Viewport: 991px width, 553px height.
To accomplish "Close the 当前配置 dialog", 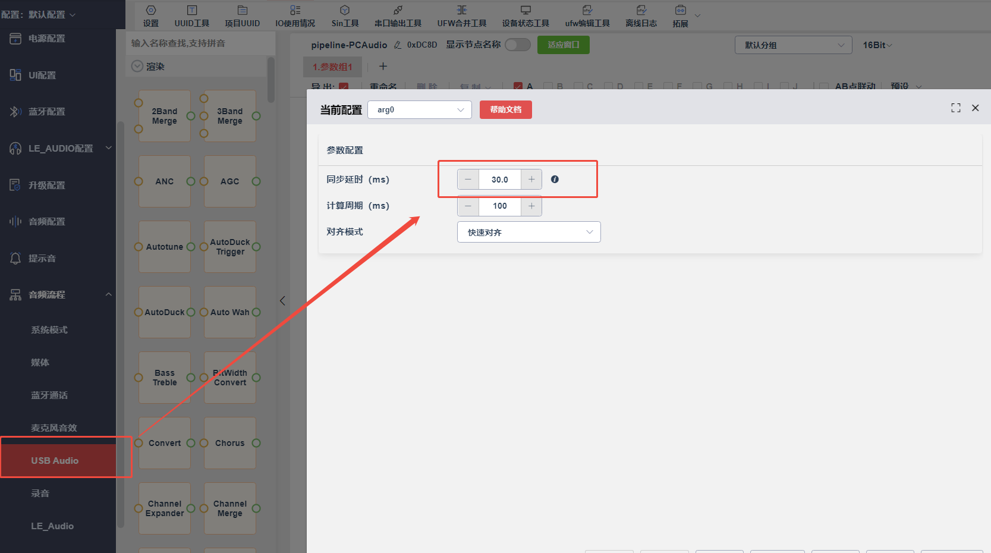I will pos(975,108).
